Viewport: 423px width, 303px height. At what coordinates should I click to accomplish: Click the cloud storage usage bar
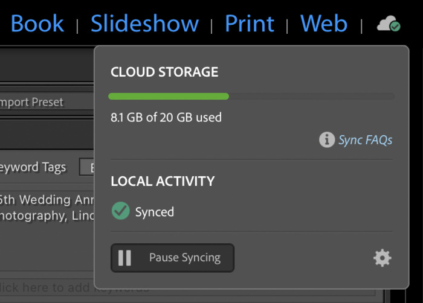click(x=251, y=96)
